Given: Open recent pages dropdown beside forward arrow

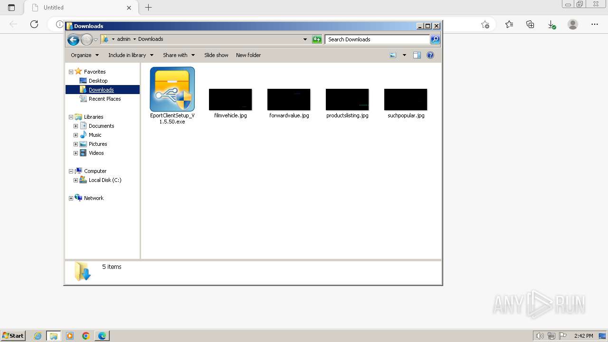Looking at the screenshot, I should [x=95, y=40].
